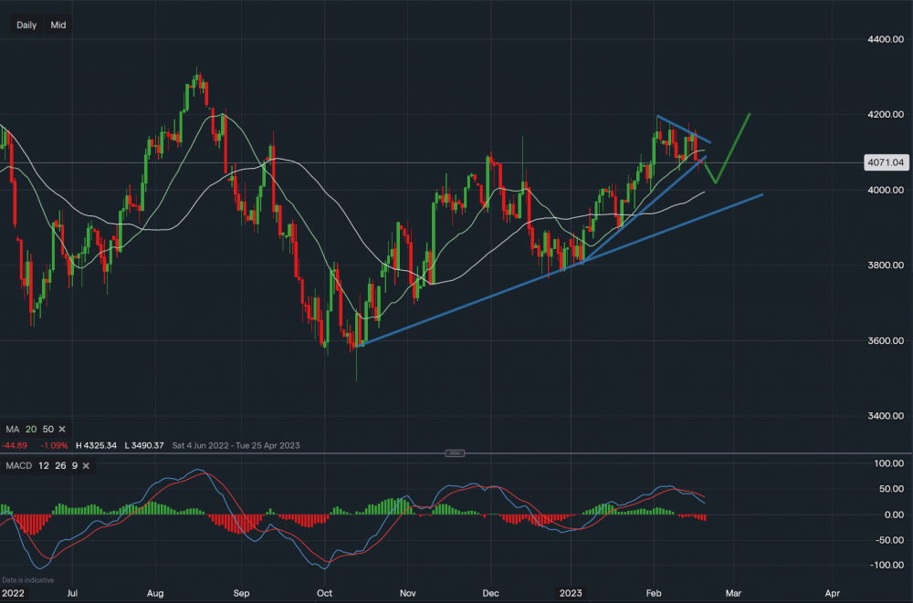Click the Oct label on time axis
Image resolution: width=913 pixels, height=603 pixels.
pos(324,592)
